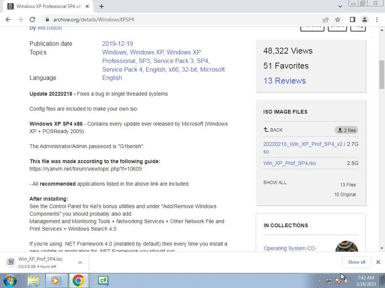Open the 2019-12-19 publication date link
This screenshot has width=385, height=288.
click(x=117, y=43)
